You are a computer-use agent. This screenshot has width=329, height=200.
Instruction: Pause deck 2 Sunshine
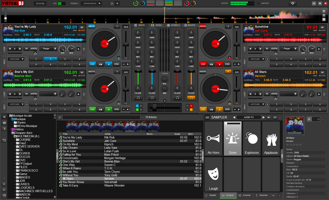(x=211, y=64)
